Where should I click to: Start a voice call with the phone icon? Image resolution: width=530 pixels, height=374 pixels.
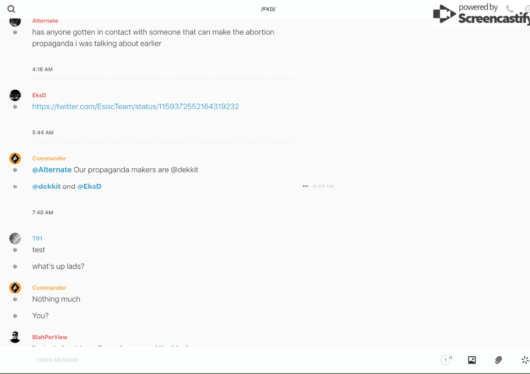510,9
